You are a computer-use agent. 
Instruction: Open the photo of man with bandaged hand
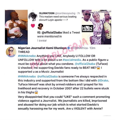point(16,27)
